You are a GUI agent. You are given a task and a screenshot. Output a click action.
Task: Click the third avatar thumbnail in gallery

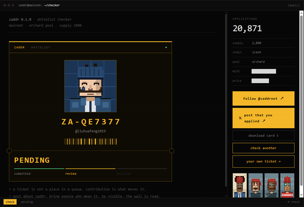coord(271,185)
